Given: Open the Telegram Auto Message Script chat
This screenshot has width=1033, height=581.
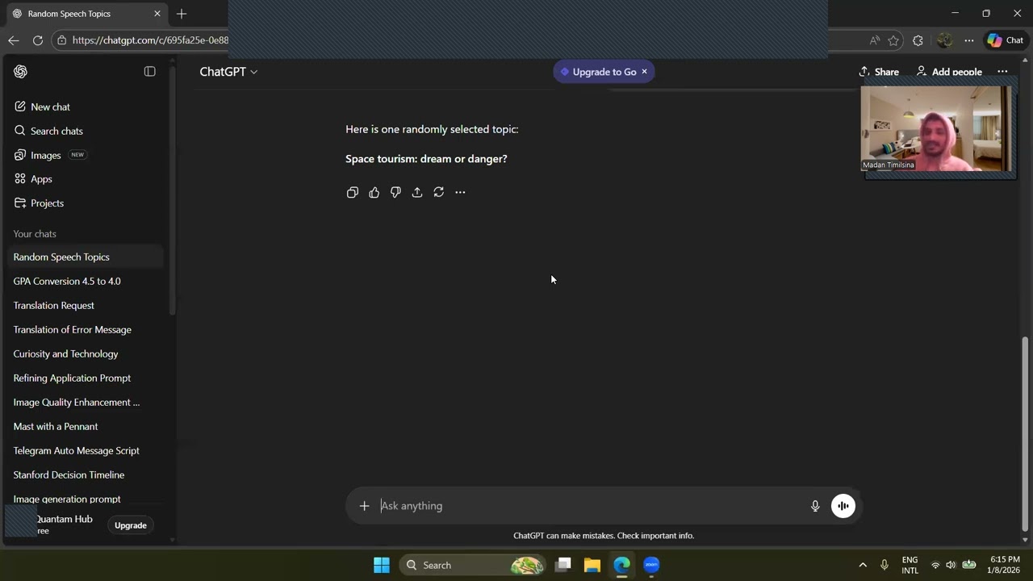Looking at the screenshot, I should (x=77, y=450).
